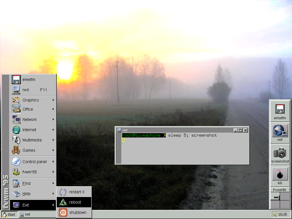Expand the Network submenu arrow
The image size is (292, 219).
click(x=53, y=119)
